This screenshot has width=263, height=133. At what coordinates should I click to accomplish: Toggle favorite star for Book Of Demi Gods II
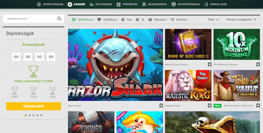(x=210, y=65)
